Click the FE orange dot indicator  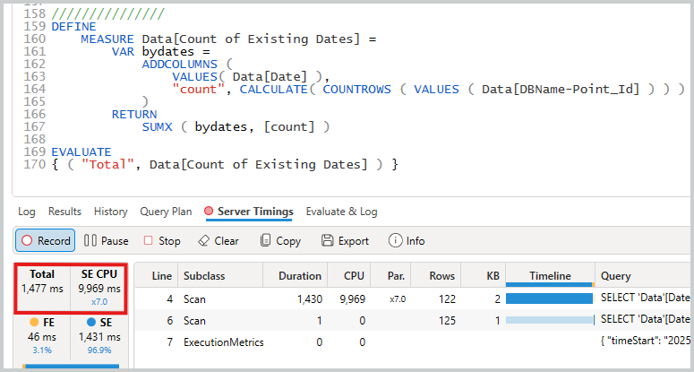pyautogui.click(x=35, y=321)
